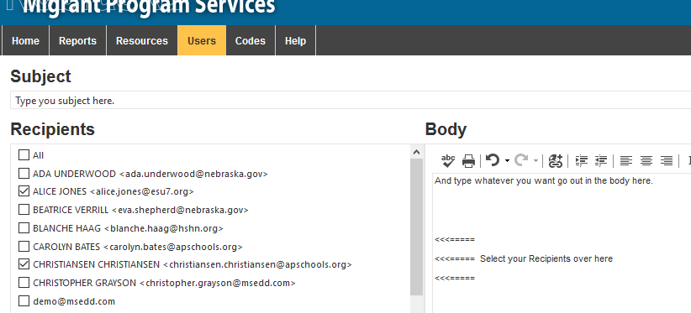Click the ada.underwood@nebraska.gov email text
This screenshot has height=313, width=691.
pyautogui.click(x=193, y=174)
